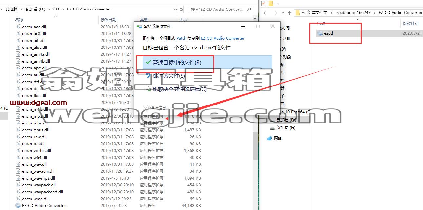The image size is (423, 210).
Task: Select encm_w64.dll file icon
Action: (18, 158)
